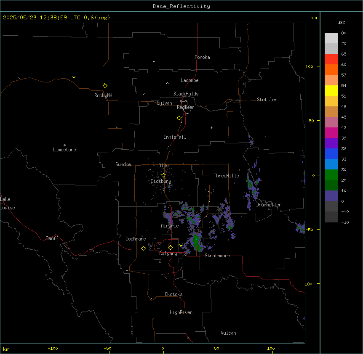The image size is (363, 354).
Task: Click the asterisk marker above Limestone
Action: coord(64,145)
